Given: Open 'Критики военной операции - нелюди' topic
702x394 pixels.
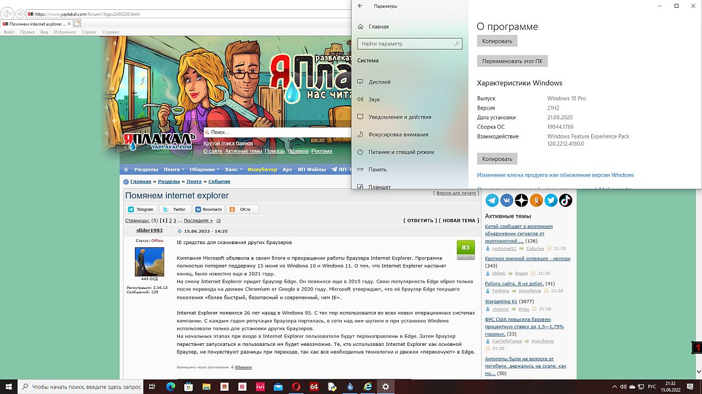Looking at the screenshot, I should coord(528,258).
